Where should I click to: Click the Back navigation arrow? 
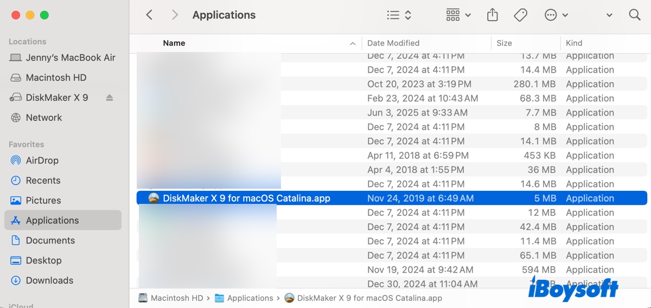[x=149, y=15]
